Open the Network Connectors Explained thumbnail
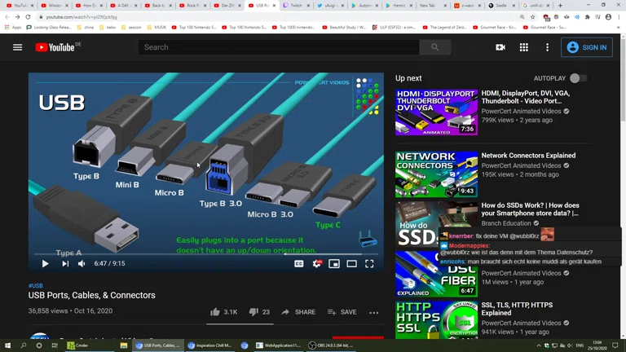 coord(436,174)
